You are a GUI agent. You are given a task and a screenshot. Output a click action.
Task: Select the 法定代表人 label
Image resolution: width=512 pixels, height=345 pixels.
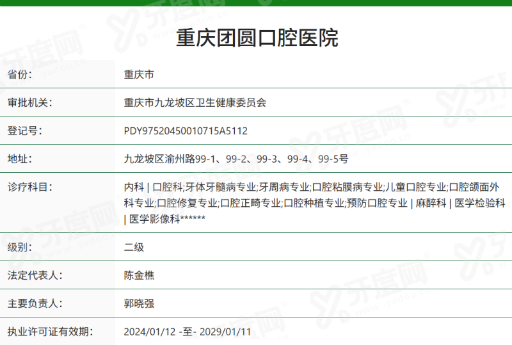click(35, 275)
